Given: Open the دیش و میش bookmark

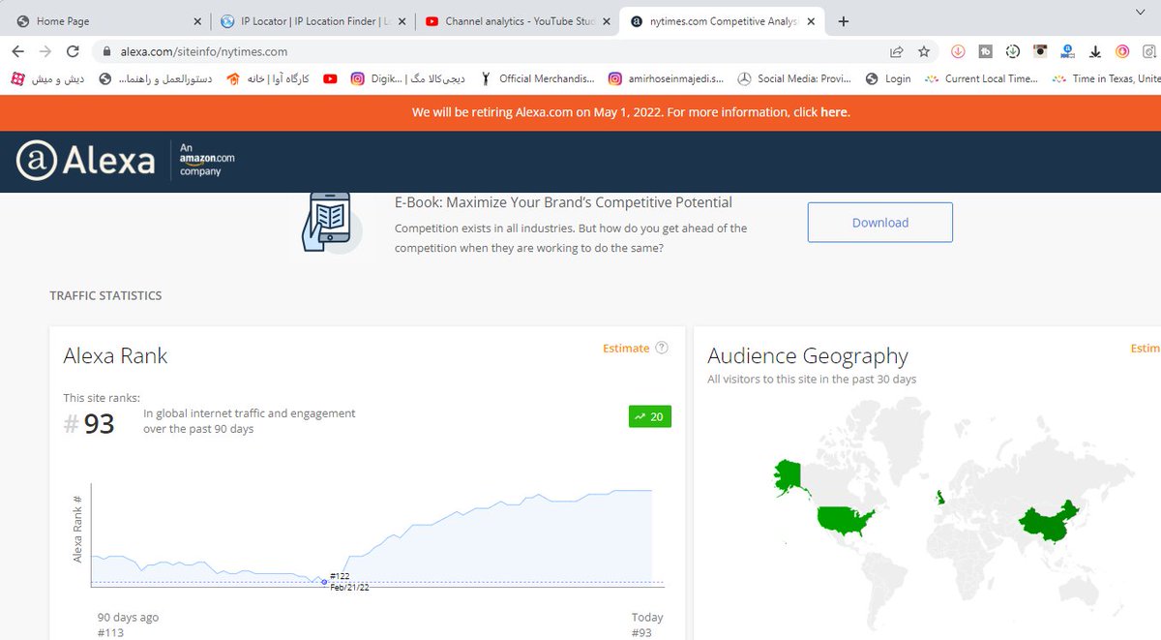Looking at the screenshot, I should point(46,78).
